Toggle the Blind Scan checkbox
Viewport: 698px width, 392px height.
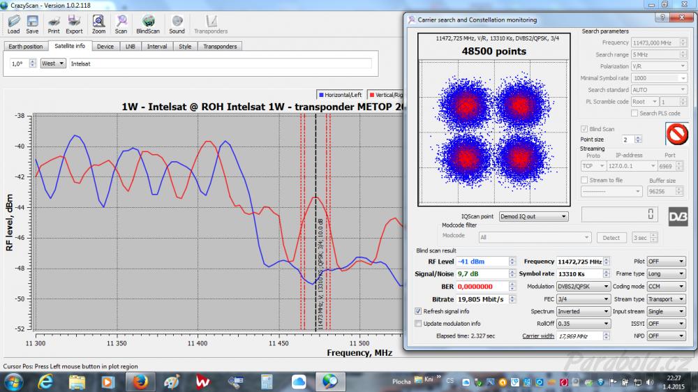click(584, 129)
